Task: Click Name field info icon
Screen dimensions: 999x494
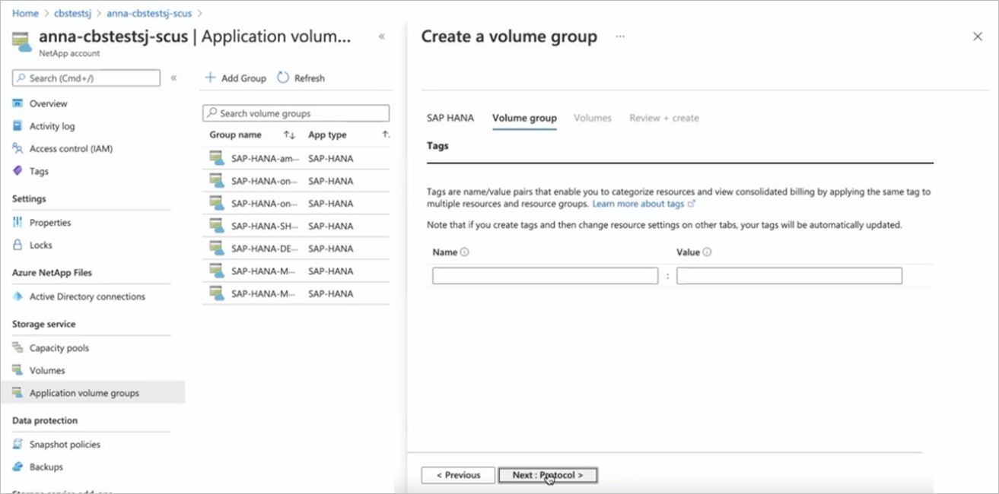Action: click(x=464, y=252)
